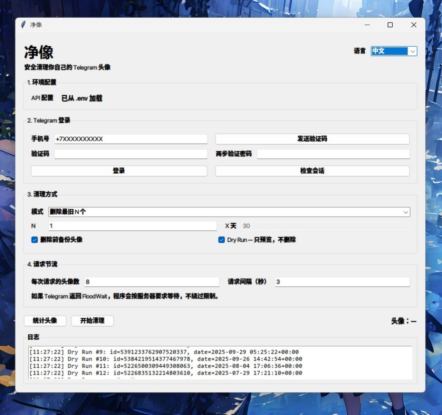Click the feather app icon in title bar
Image resolution: width=442 pixels, height=415 pixels.
tap(23, 25)
